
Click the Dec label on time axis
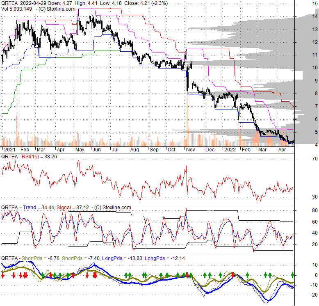(x=210, y=150)
